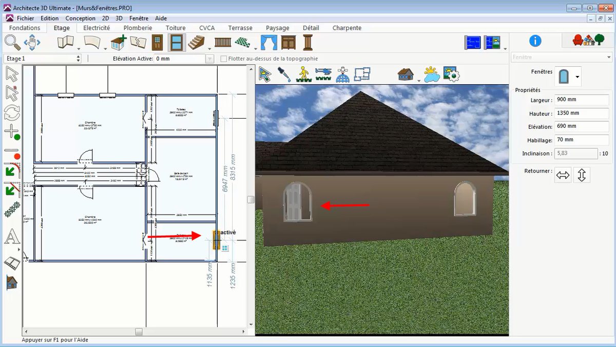Click the Hauteur field showing 1350 mm
This screenshot has height=347, width=616.
(x=581, y=113)
